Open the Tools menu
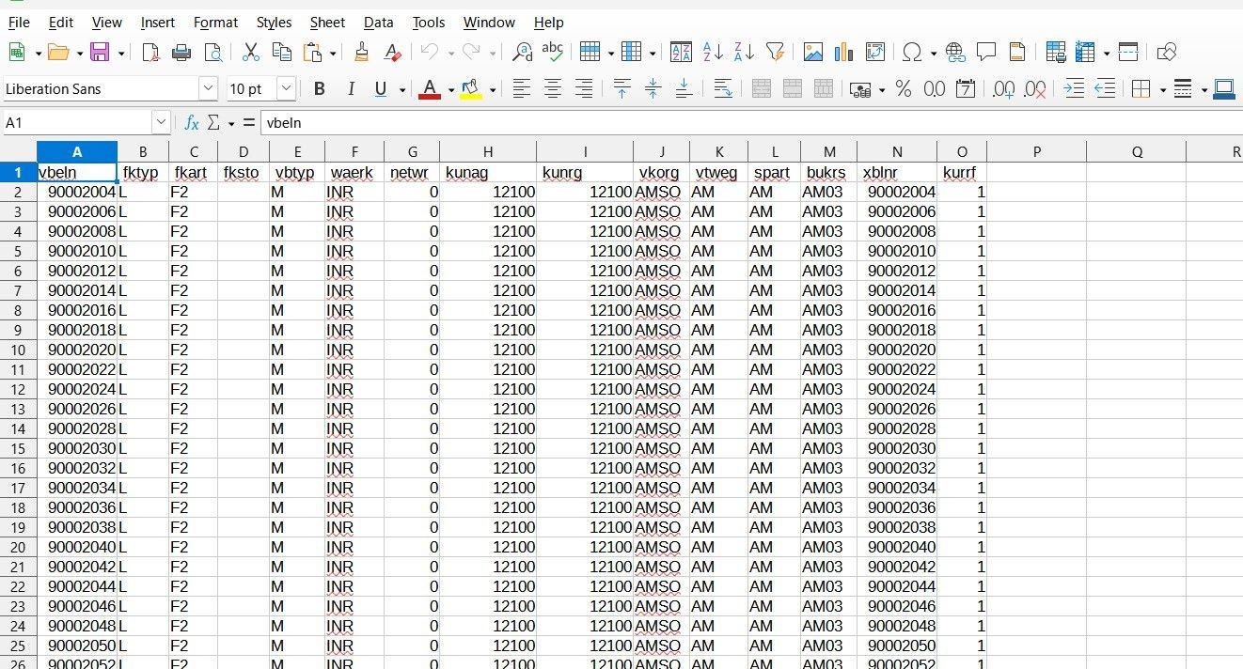Screen dimensions: 1243x669 point(429,22)
